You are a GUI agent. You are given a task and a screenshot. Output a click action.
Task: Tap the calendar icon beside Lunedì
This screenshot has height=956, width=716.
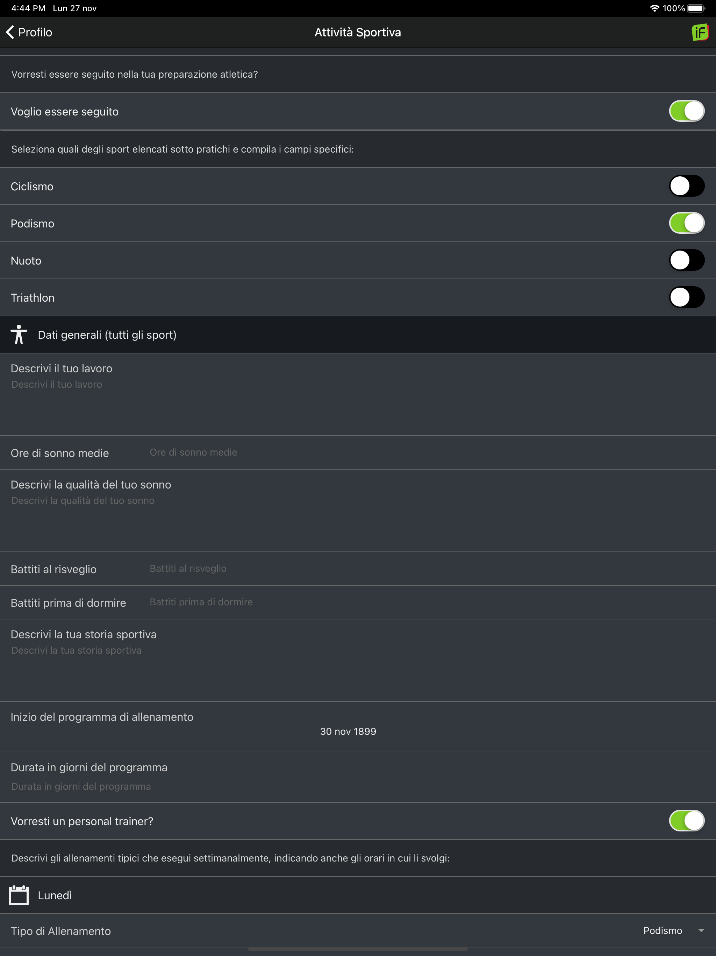(19, 895)
